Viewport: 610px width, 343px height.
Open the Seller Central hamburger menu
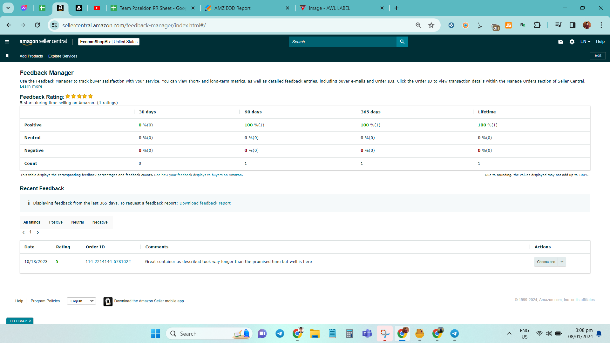[x=7, y=42]
